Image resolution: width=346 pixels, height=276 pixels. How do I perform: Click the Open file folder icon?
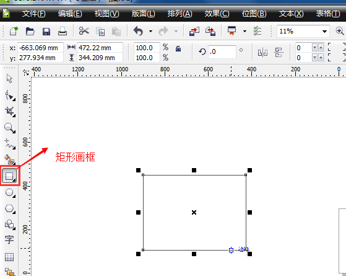click(x=30, y=31)
